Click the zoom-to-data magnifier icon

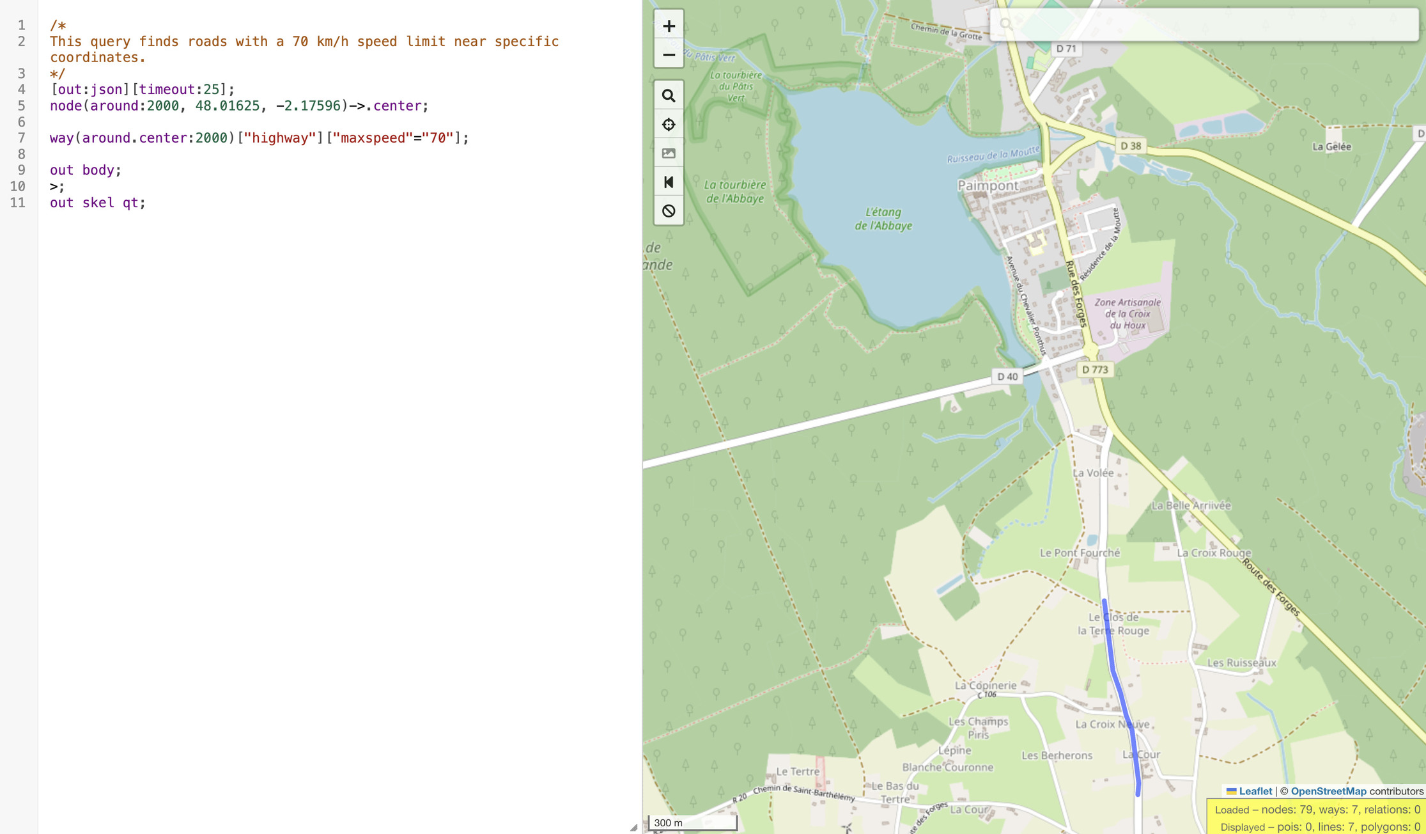[x=669, y=96]
